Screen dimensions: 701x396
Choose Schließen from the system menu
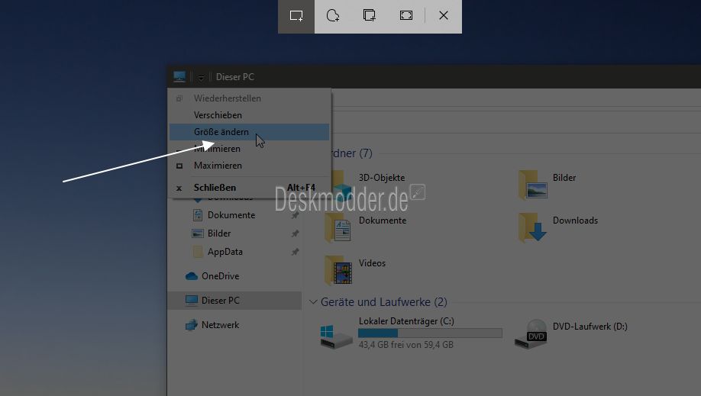tap(250, 188)
